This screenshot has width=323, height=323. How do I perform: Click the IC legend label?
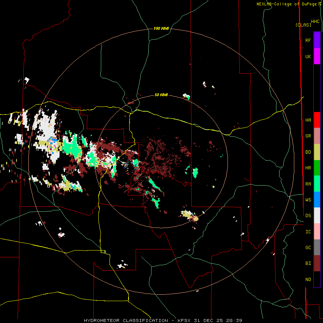tap(308, 231)
